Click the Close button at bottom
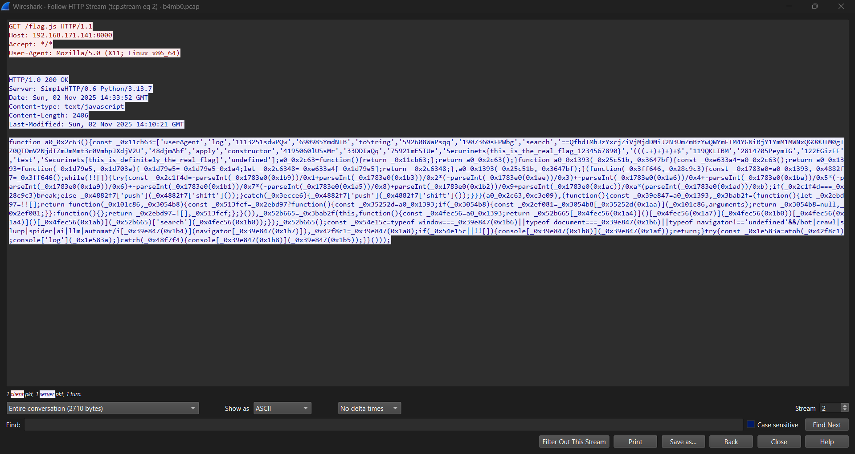The width and height of the screenshot is (855, 454). coord(779,442)
